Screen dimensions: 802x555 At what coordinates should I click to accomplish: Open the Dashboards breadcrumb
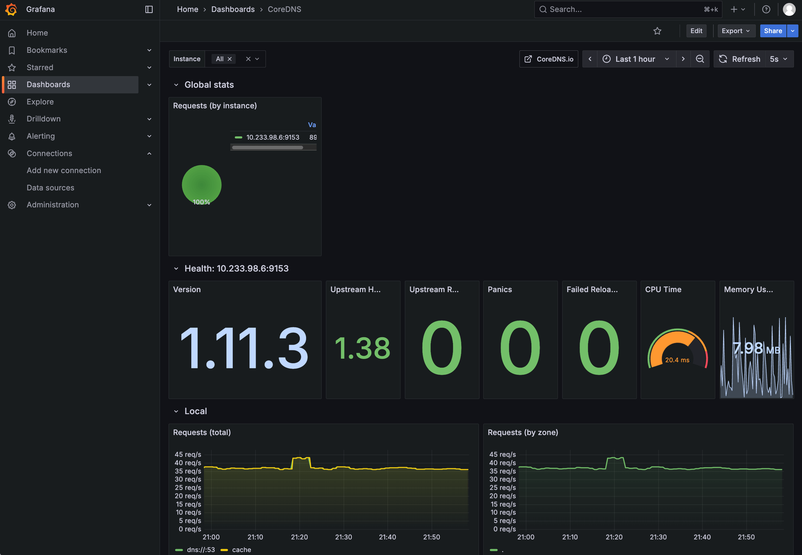click(x=233, y=9)
